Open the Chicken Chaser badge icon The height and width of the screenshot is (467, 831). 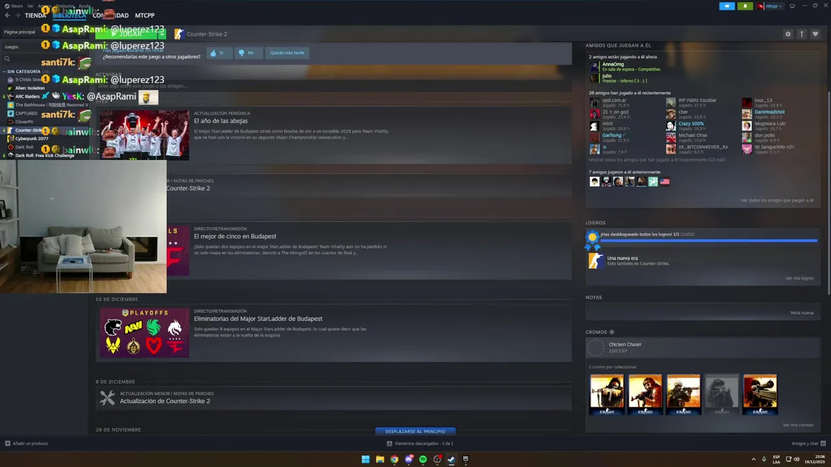coord(596,348)
